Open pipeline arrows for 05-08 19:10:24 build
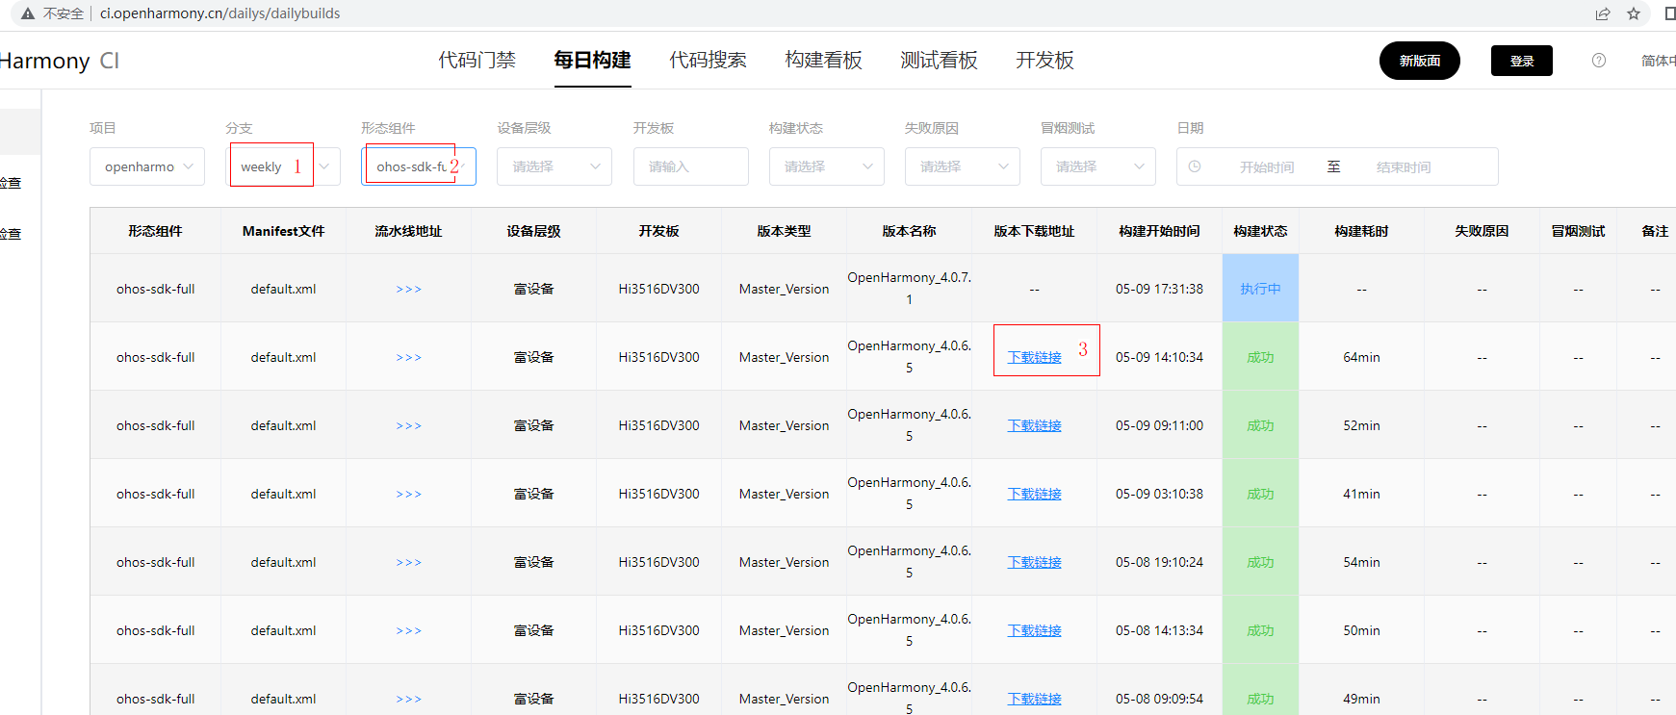 tap(408, 562)
